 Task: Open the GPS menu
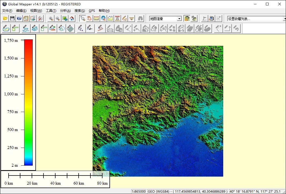click(x=92, y=10)
